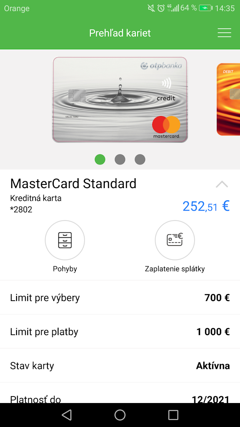Select the silver credit card image
Viewport: 240px width, 427px height.
[120, 99]
